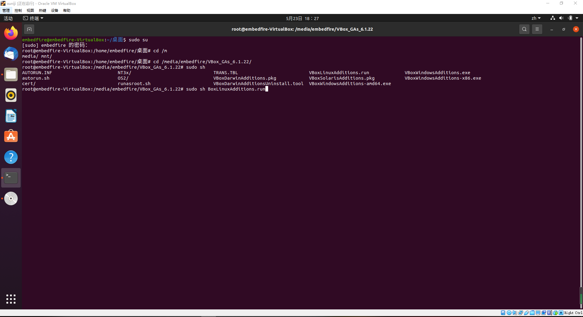Open Rhythmbox from the dock

[11, 95]
